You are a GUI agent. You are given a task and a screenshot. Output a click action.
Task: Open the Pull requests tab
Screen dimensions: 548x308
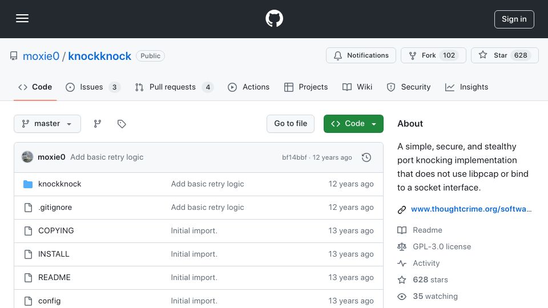click(x=174, y=87)
